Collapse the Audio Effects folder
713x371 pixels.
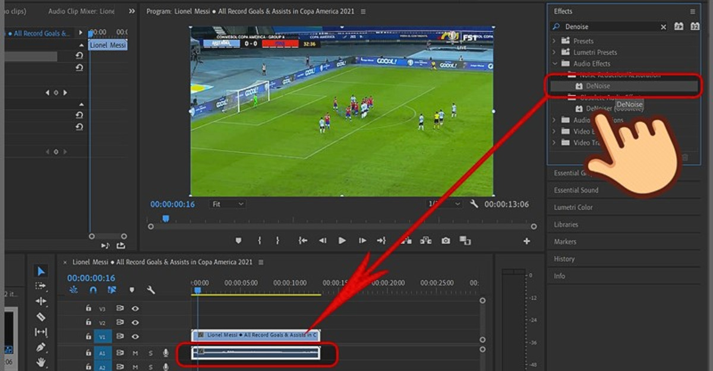[554, 64]
